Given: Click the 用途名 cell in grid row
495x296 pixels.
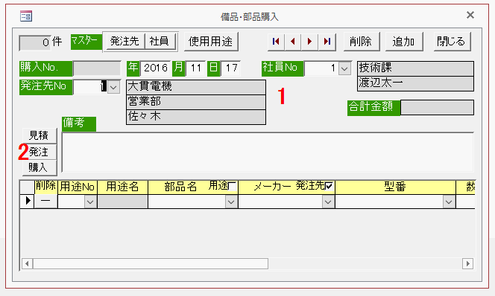Looking at the screenshot, I should click(x=122, y=202).
